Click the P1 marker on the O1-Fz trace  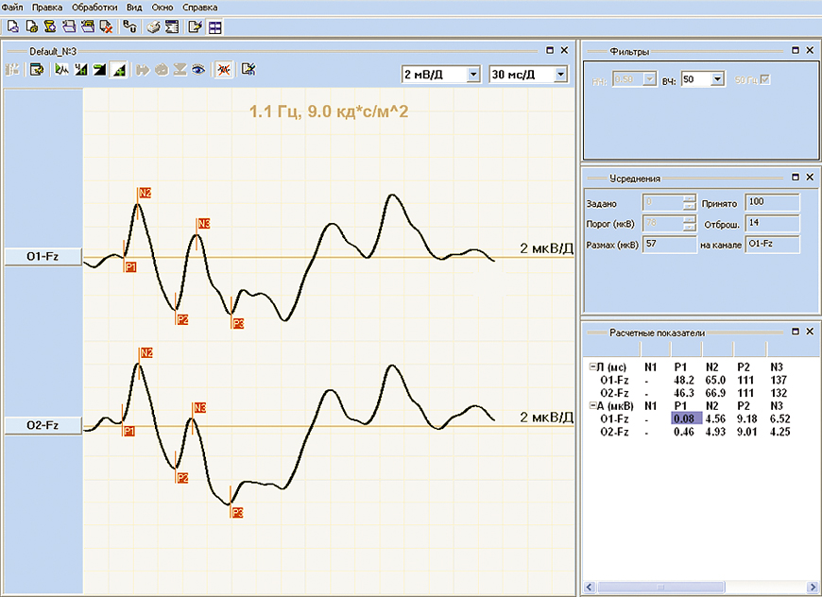click(130, 267)
